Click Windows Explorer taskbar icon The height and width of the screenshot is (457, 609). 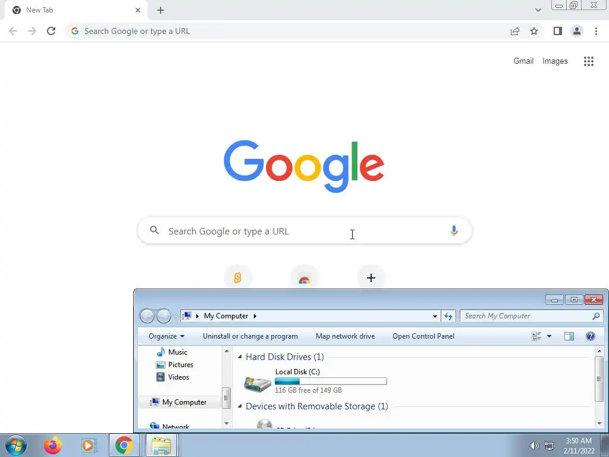(x=161, y=445)
